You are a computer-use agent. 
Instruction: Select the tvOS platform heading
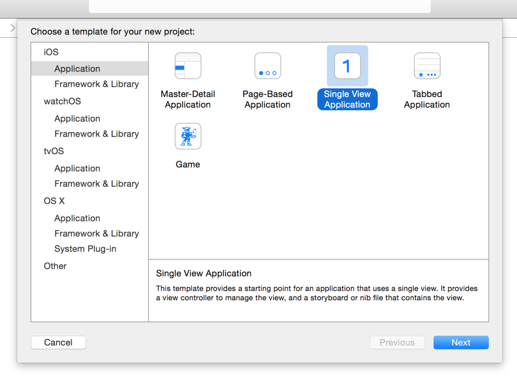[x=54, y=151]
